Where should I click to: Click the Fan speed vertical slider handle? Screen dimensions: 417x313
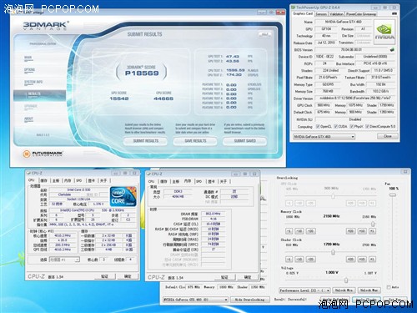pyautogui.click(x=393, y=195)
